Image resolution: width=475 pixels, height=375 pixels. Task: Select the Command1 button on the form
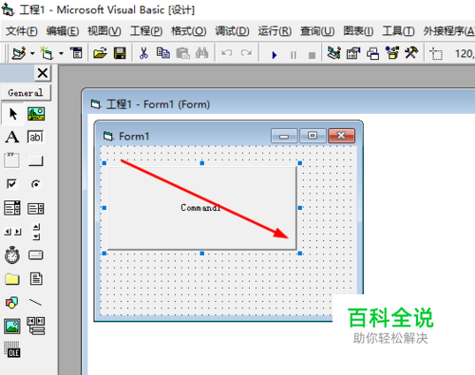pos(202,208)
